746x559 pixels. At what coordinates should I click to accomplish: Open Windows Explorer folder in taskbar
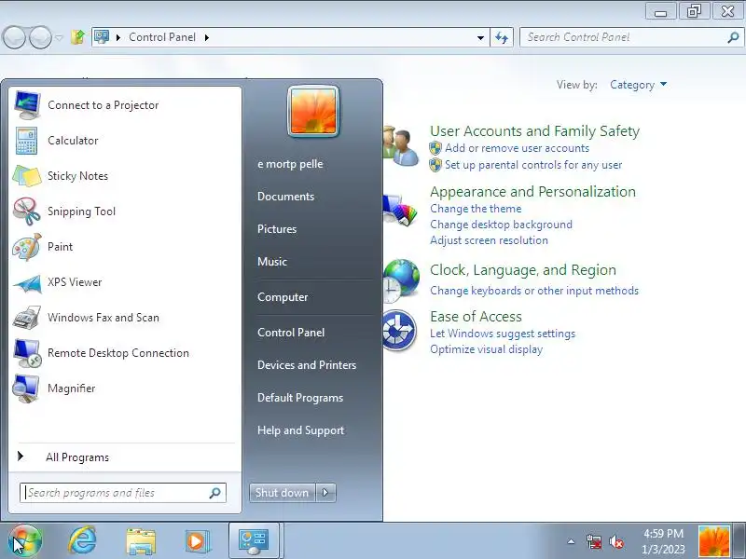[141, 542]
